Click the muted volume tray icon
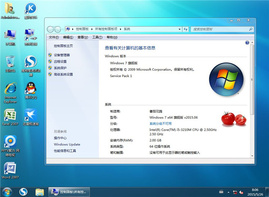Screen dimensions: 269x197 point(241,192)
